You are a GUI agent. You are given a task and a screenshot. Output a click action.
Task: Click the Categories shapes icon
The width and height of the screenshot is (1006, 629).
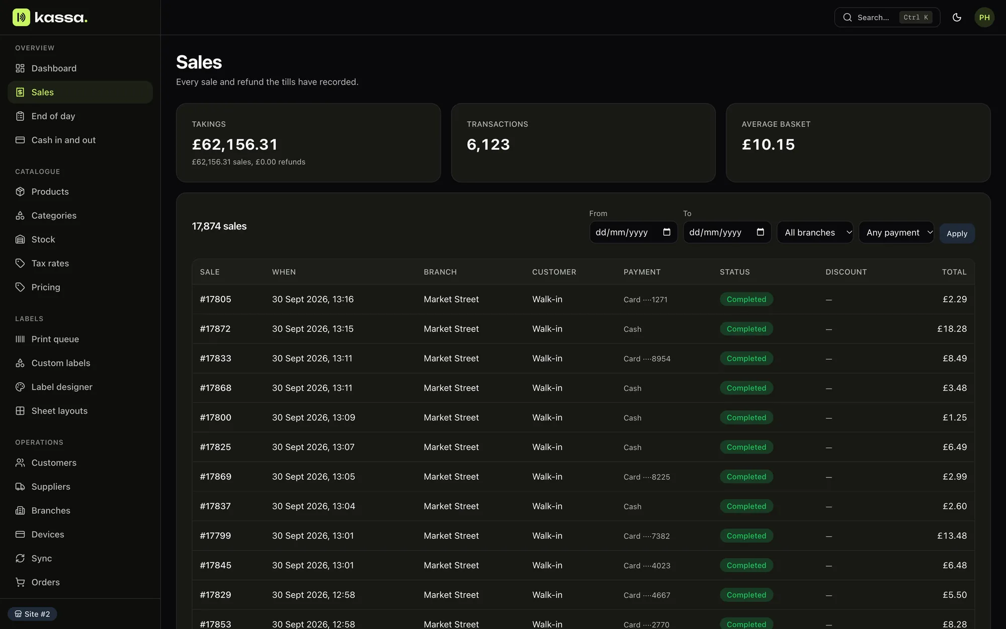pyautogui.click(x=20, y=215)
